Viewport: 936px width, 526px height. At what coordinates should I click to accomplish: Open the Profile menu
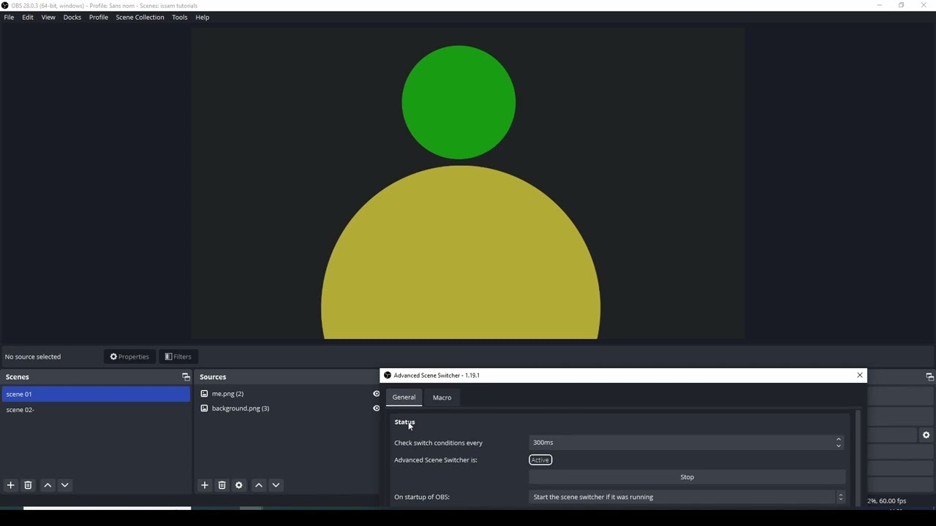[99, 17]
